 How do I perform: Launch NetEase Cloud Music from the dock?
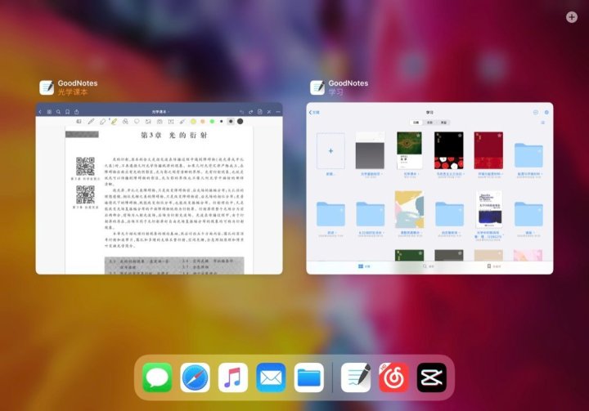(x=393, y=377)
